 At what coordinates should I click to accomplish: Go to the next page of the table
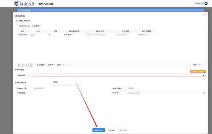[x=27, y=65]
